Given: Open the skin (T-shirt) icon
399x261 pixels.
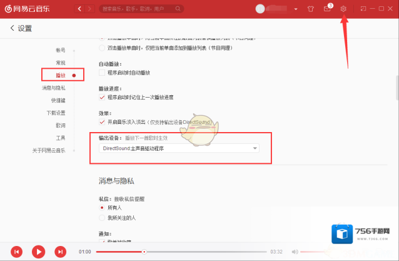Looking at the screenshot, I should [x=311, y=9].
